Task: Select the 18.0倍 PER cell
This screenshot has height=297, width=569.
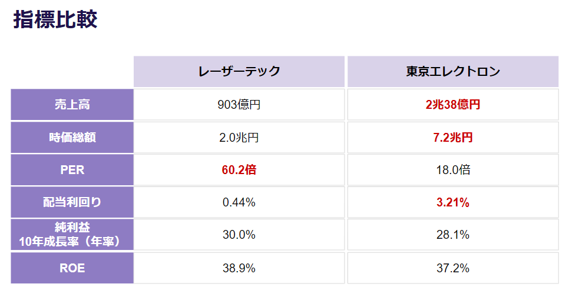Action: pos(452,171)
